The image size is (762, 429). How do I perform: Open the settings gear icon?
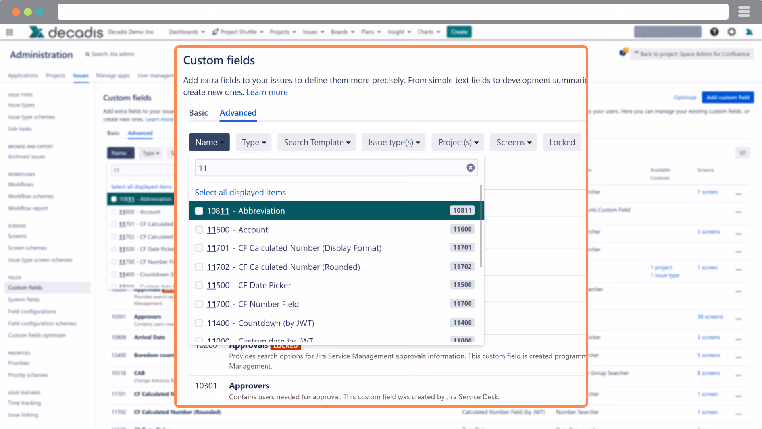point(731,32)
